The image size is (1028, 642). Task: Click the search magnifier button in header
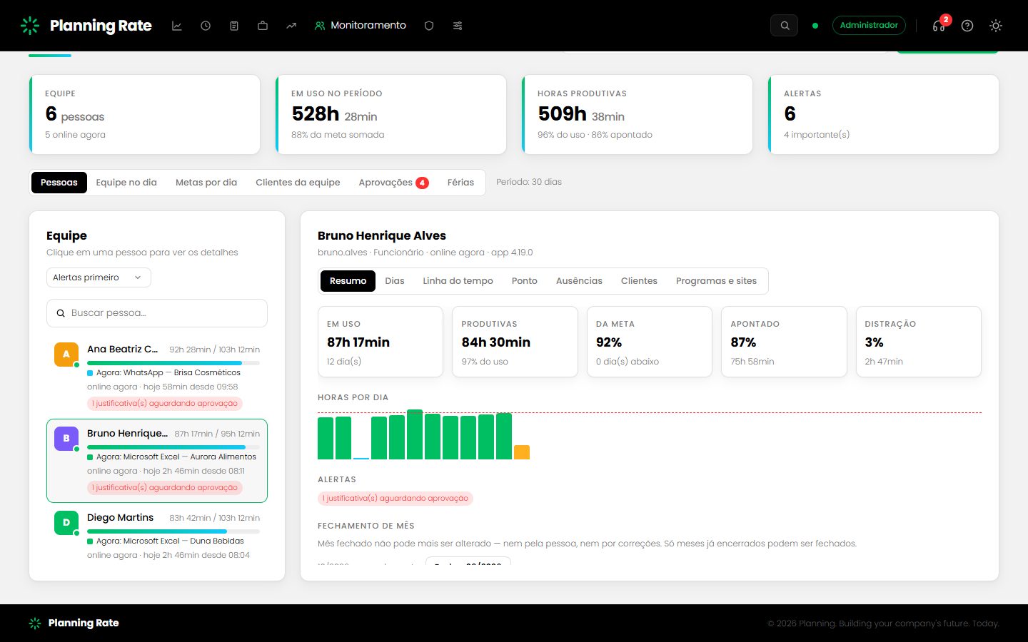[785, 26]
